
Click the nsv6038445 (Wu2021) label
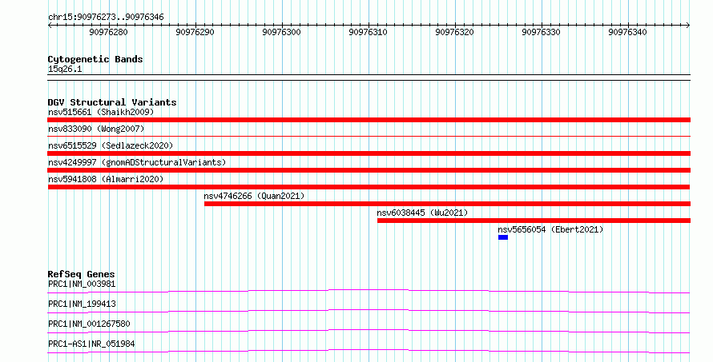coord(422,213)
